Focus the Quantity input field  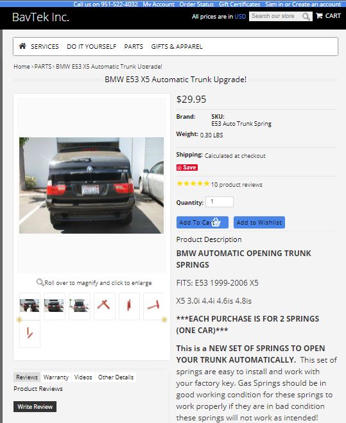coord(220,202)
